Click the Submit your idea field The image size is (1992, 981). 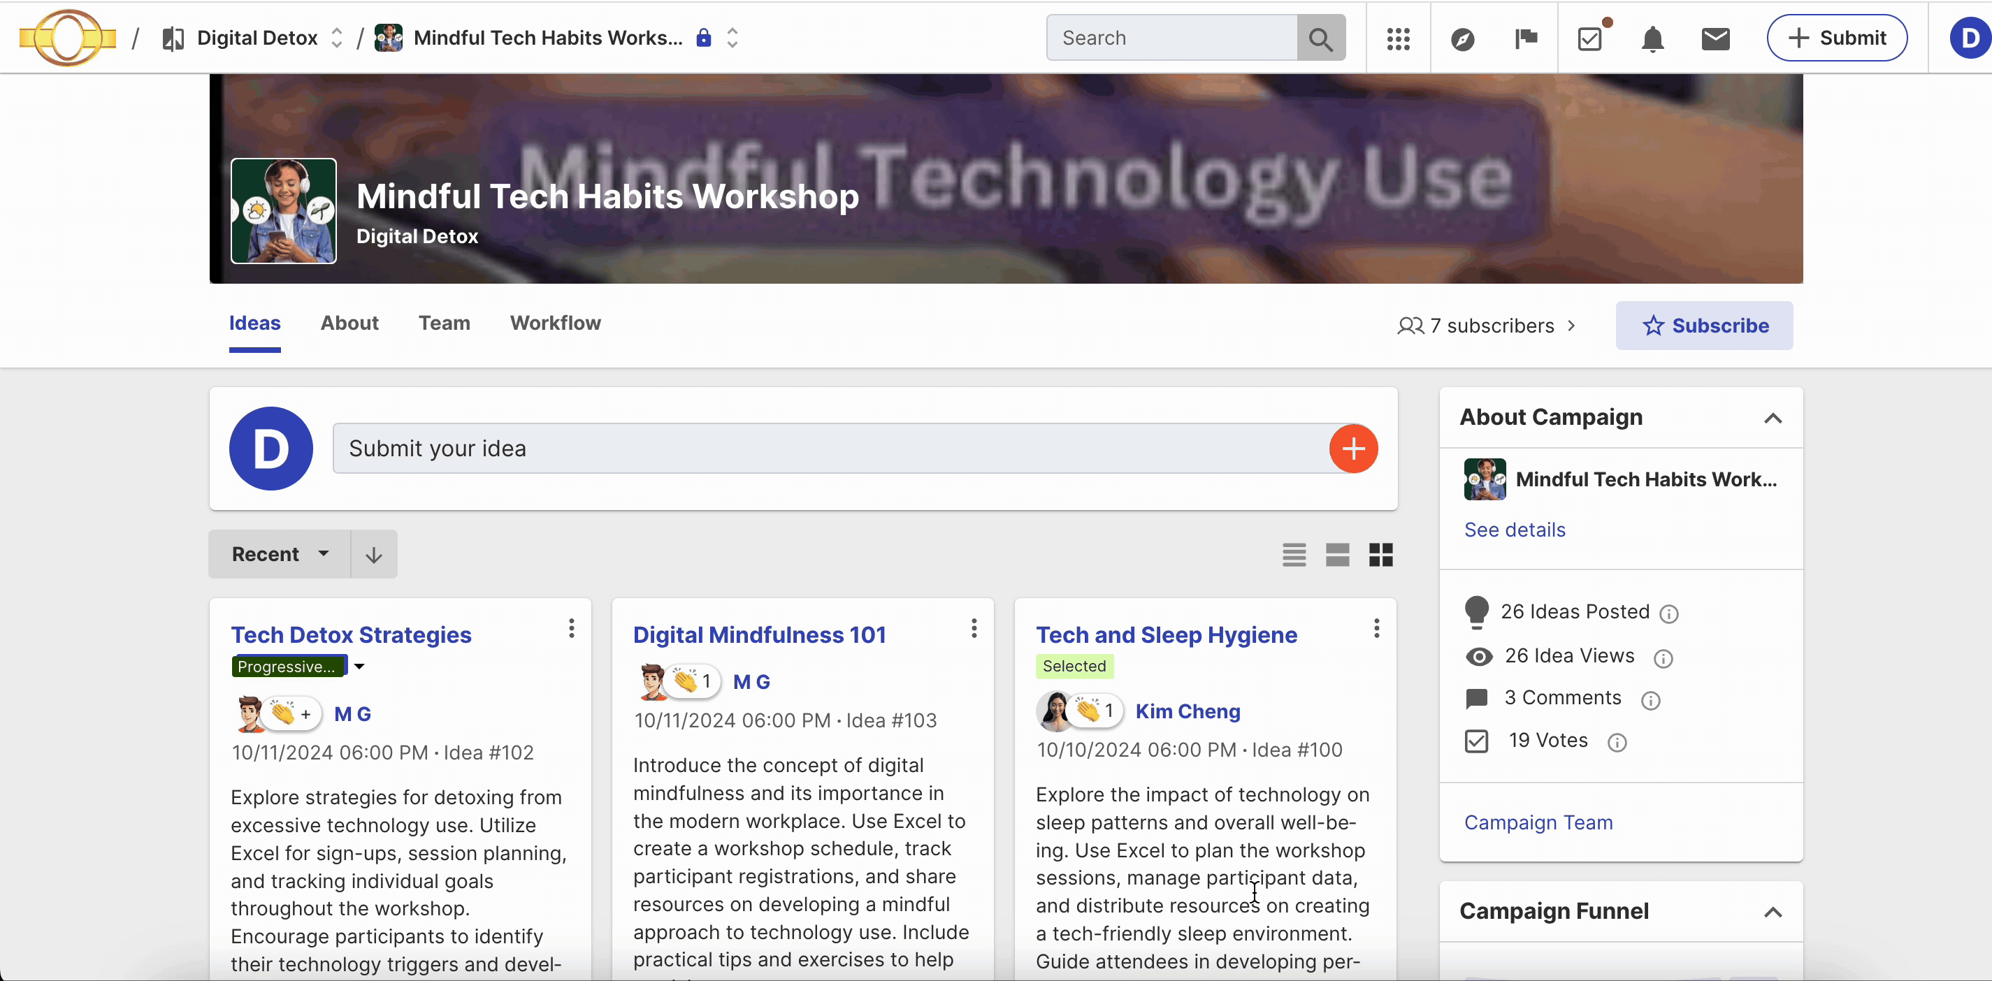coord(830,449)
